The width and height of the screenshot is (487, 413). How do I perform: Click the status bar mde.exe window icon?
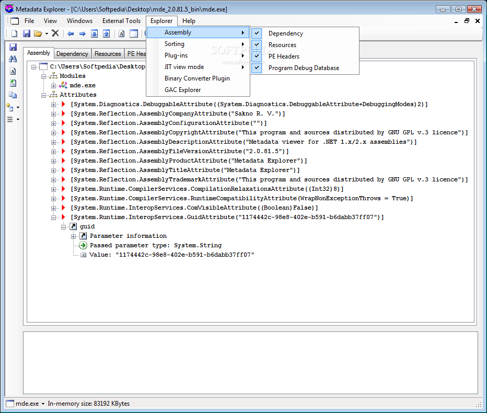tap(10, 404)
